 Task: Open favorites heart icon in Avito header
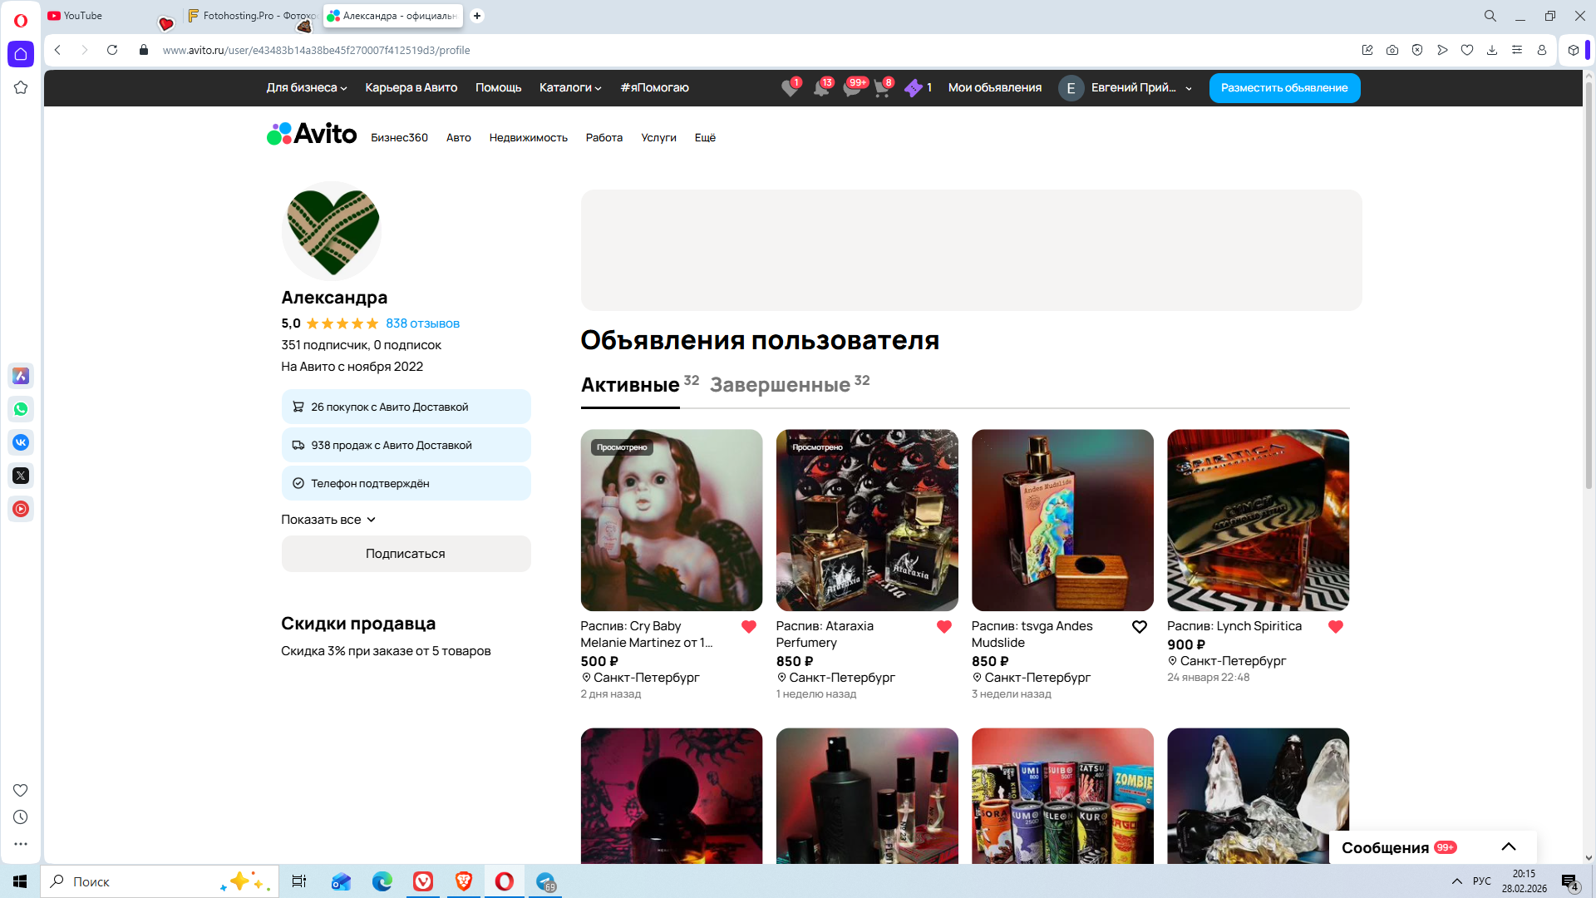point(789,88)
